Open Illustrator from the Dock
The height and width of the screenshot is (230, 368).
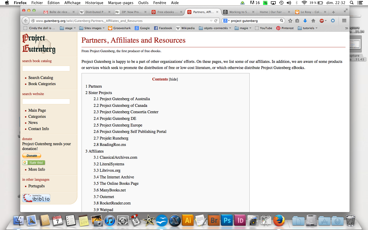(188, 220)
